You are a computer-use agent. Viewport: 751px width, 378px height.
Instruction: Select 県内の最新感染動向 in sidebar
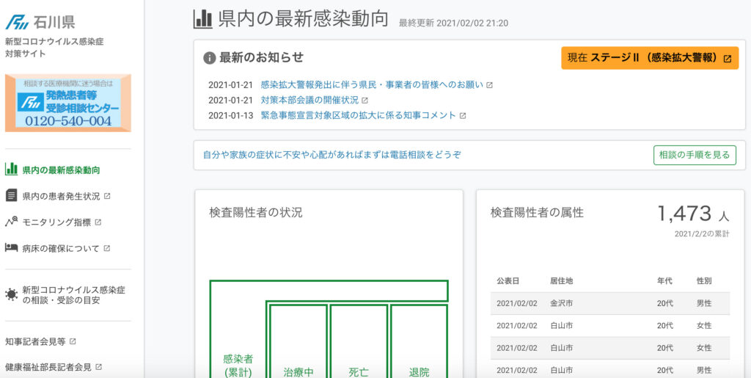point(62,170)
